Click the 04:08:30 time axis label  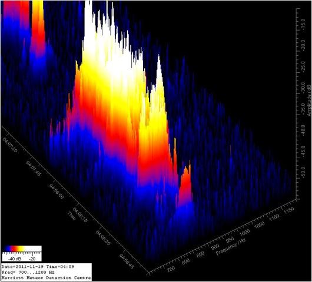coord(103,238)
